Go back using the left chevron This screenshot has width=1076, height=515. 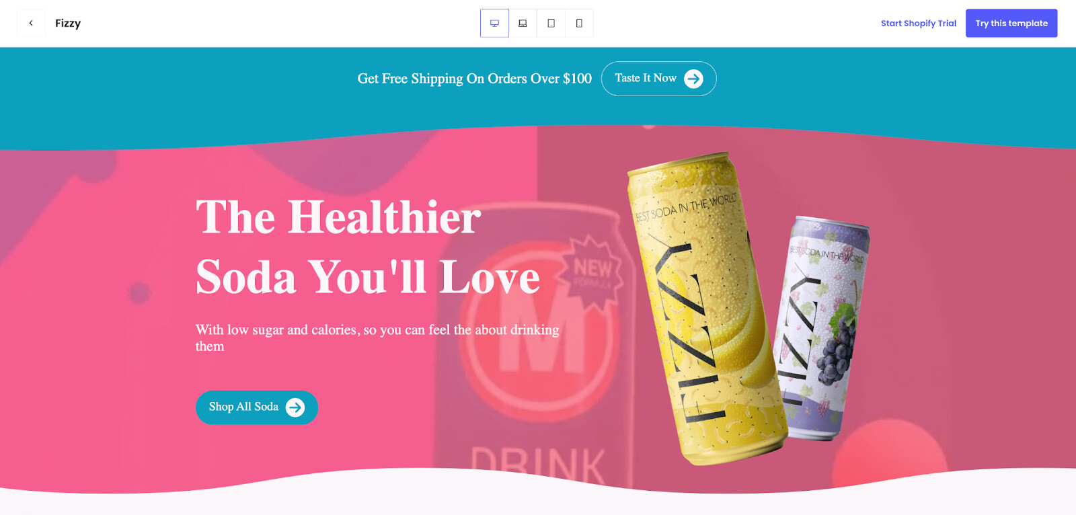(x=31, y=23)
